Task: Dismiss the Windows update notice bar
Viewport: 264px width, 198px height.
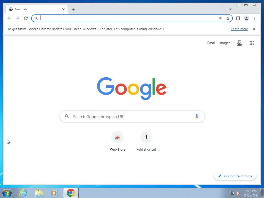Action: click(254, 29)
